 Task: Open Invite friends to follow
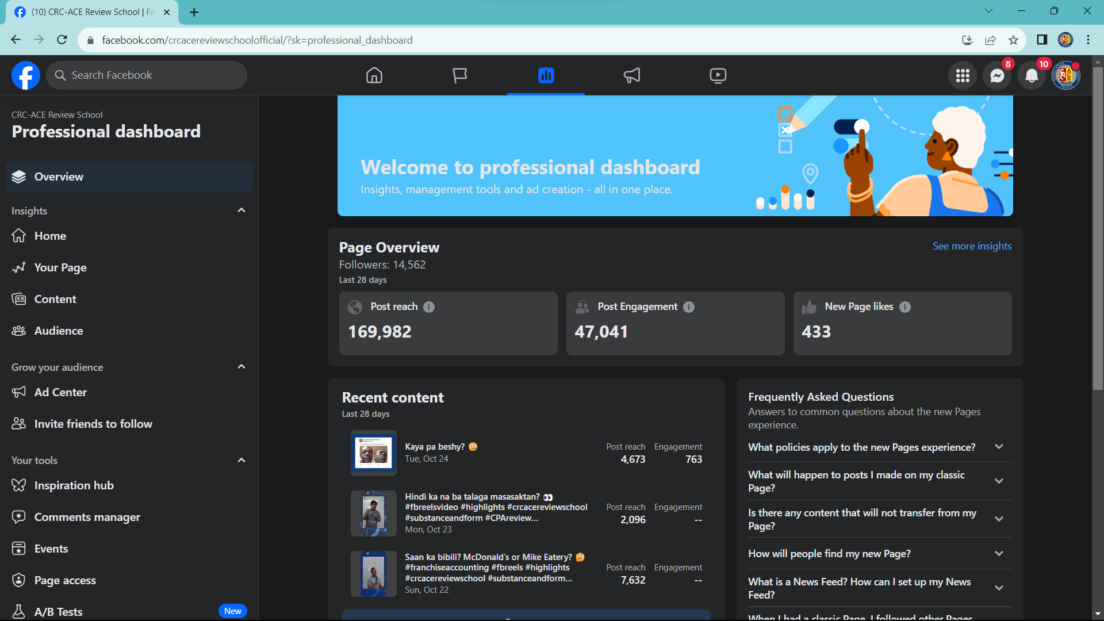93,424
